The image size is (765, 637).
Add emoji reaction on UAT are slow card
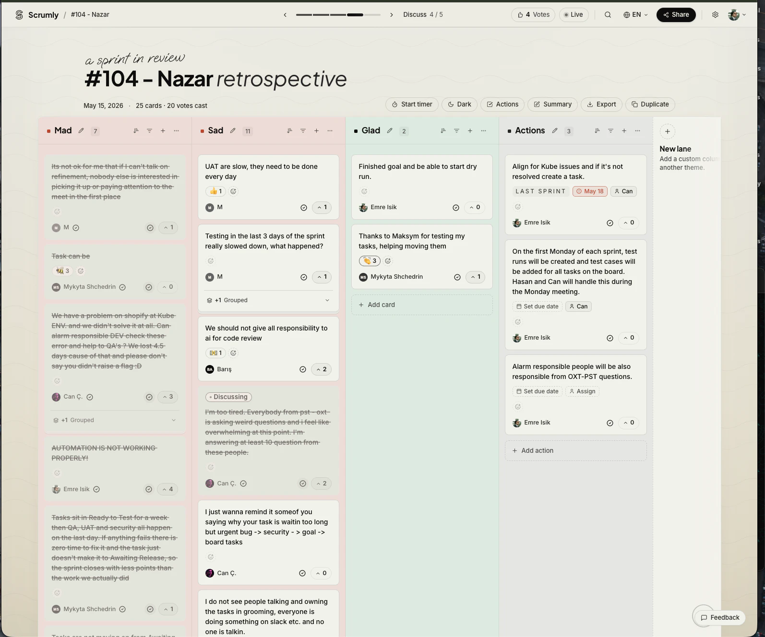click(233, 191)
